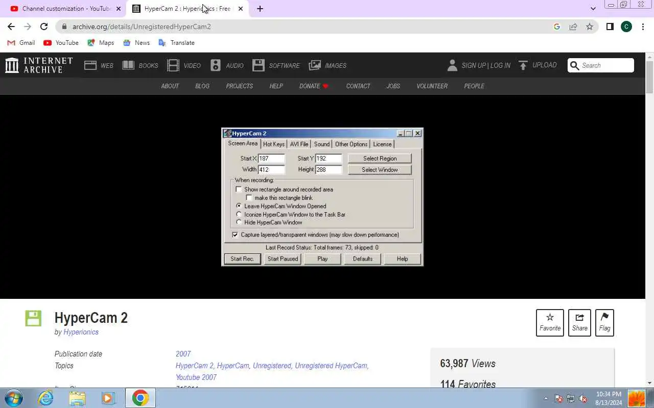Go back in Chrome

pos(11,27)
